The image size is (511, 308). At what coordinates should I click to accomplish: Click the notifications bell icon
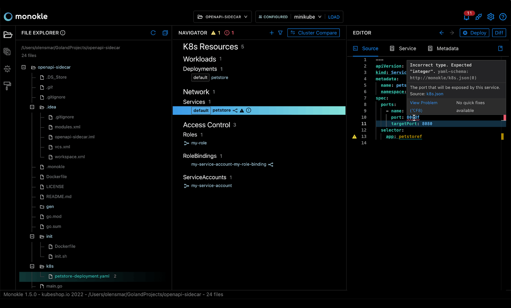pyautogui.click(x=466, y=17)
